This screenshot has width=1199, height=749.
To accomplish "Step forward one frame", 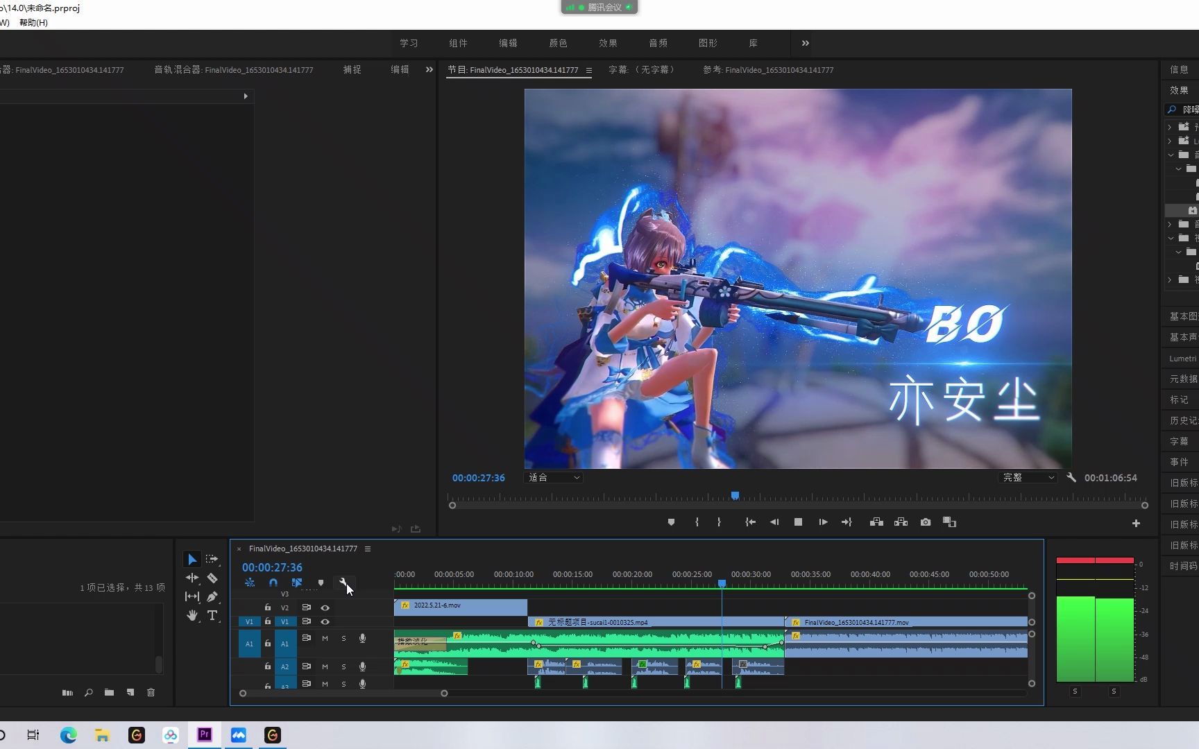I will [823, 522].
